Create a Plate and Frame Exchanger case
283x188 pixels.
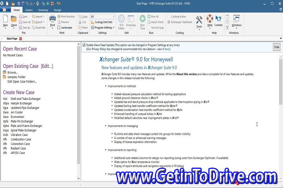22,126
